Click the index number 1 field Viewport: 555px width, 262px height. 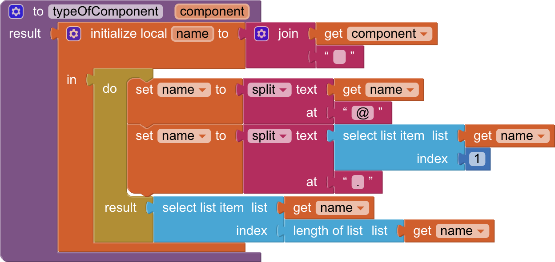click(477, 159)
